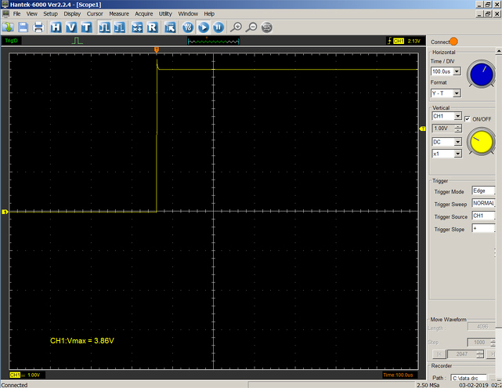Click the pulse trigger symbol in status bar
502x388 pixels.
point(78,41)
